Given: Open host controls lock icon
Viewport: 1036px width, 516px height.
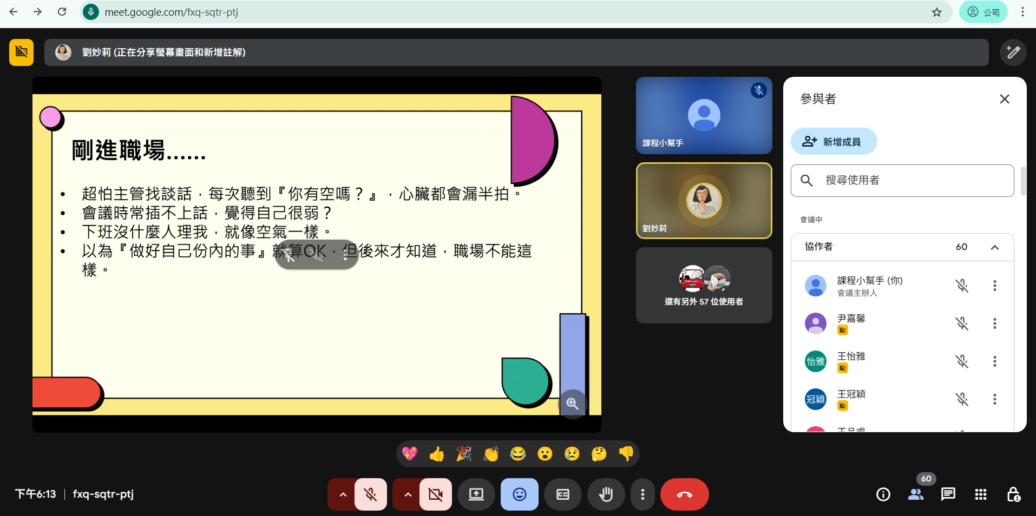Looking at the screenshot, I should coord(1013,494).
